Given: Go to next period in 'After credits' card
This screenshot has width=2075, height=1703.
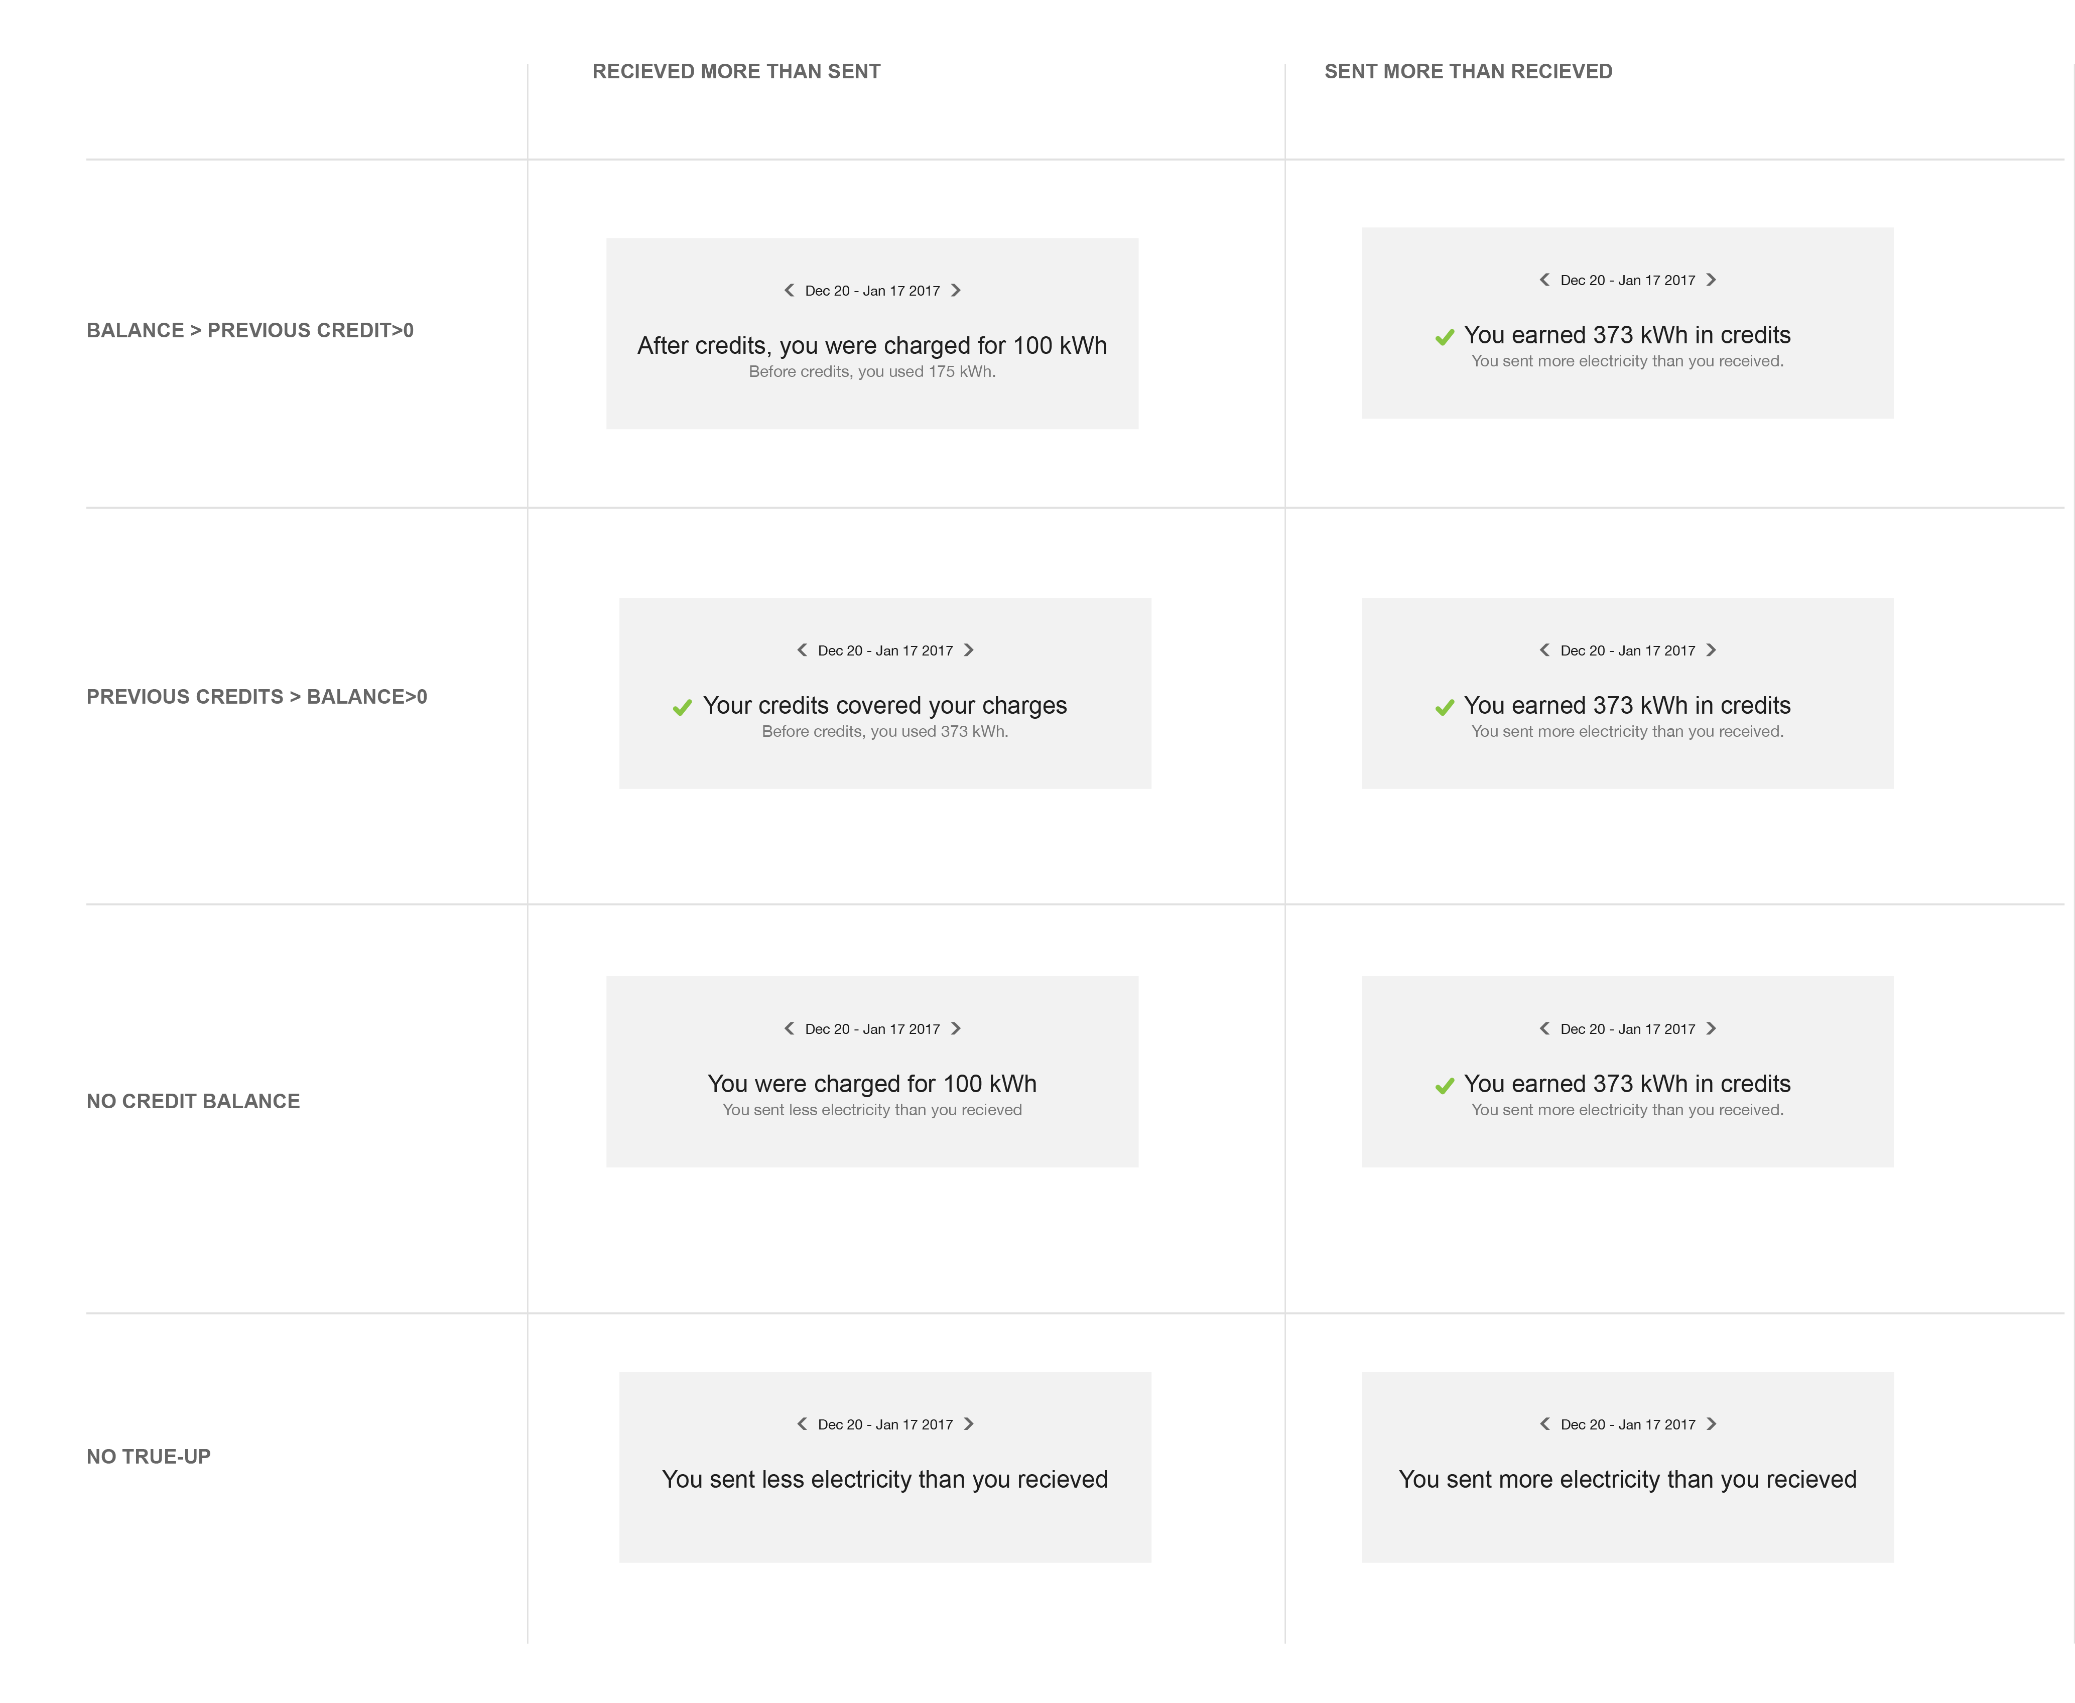Looking at the screenshot, I should click(956, 291).
